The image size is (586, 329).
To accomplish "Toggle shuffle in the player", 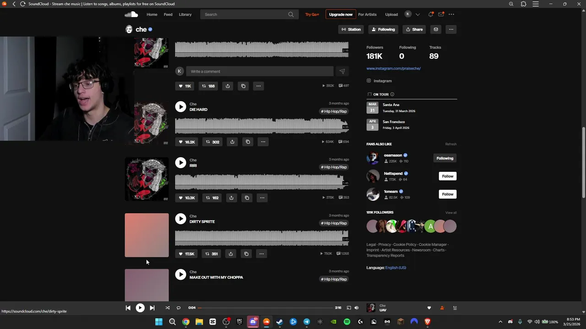I will tap(167, 308).
